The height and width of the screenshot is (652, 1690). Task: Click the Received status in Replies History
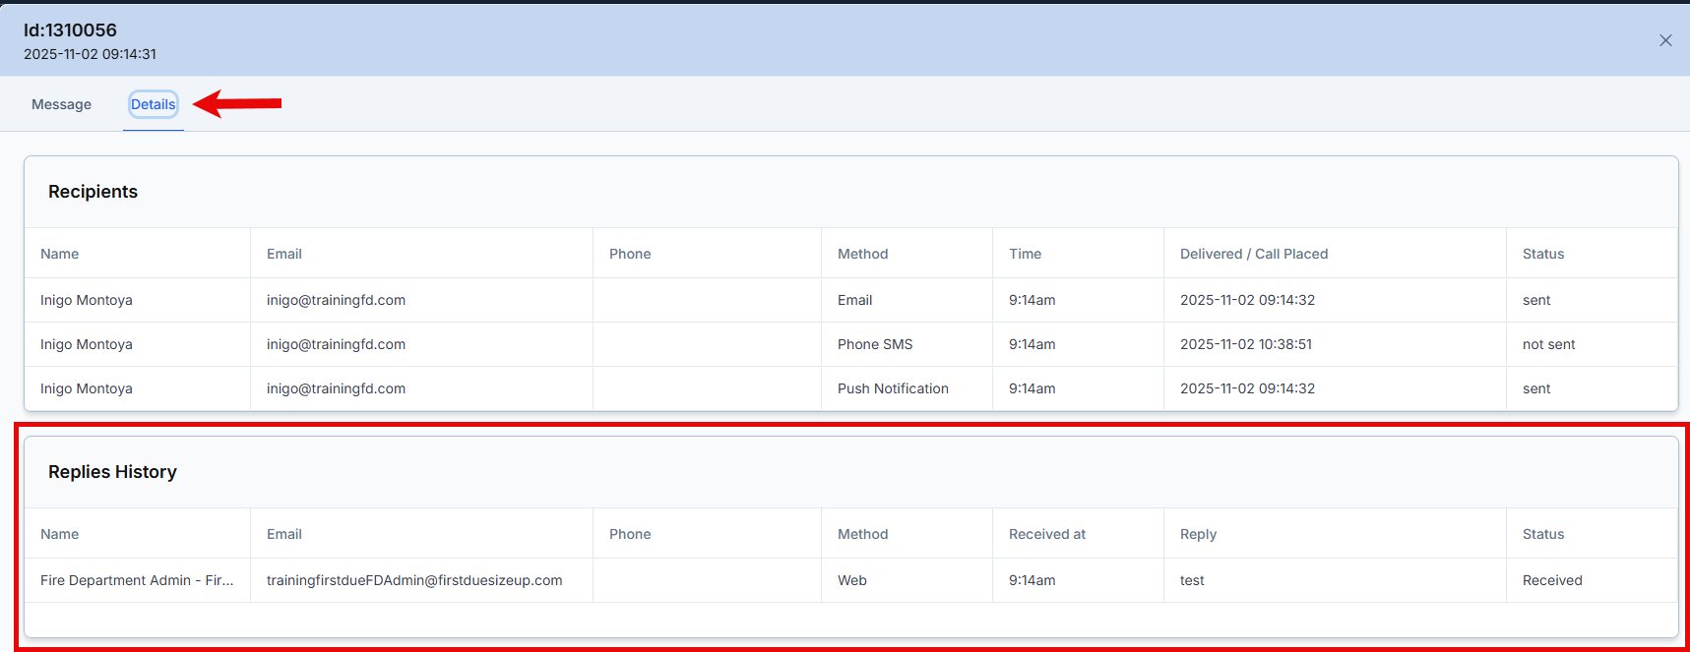pyautogui.click(x=1552, y=580)
